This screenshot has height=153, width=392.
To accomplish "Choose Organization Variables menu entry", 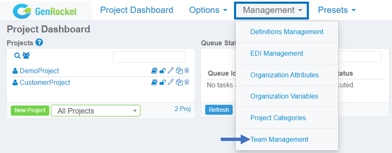I will click(x=284, y=96).
